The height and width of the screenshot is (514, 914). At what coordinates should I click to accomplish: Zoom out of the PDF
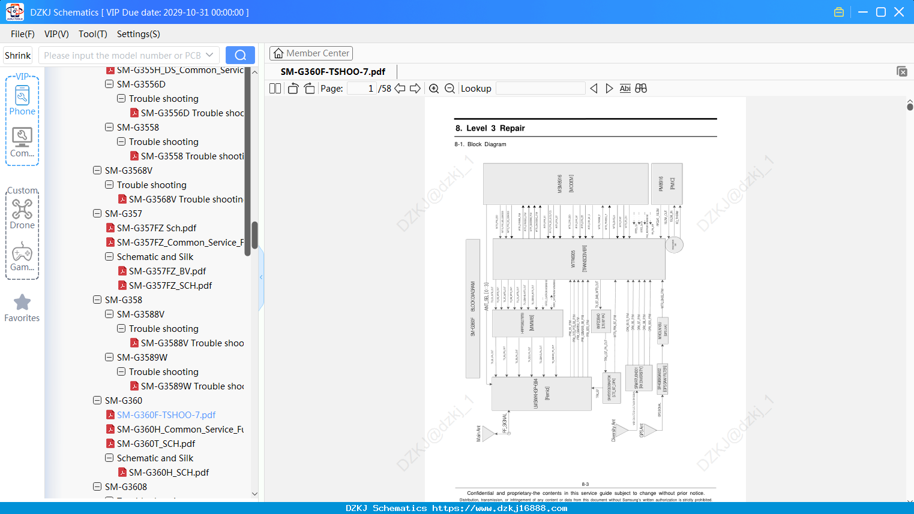point(449,89)
